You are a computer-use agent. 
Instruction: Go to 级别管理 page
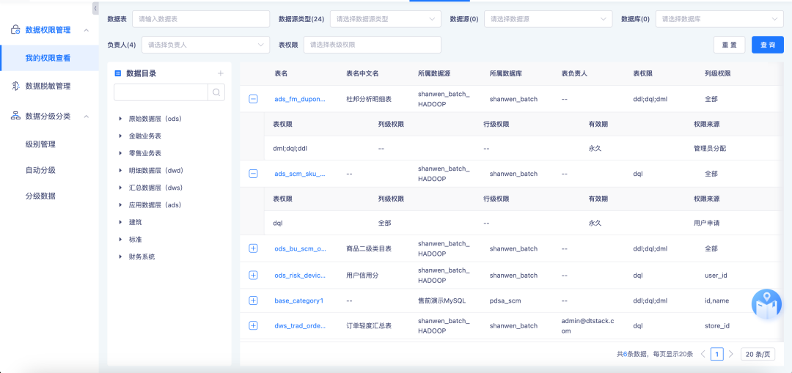tap(40, 144)
